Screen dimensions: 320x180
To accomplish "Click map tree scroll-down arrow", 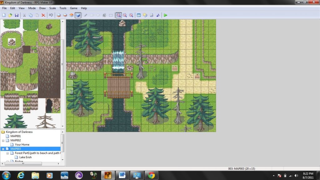I will coord(62,160).
